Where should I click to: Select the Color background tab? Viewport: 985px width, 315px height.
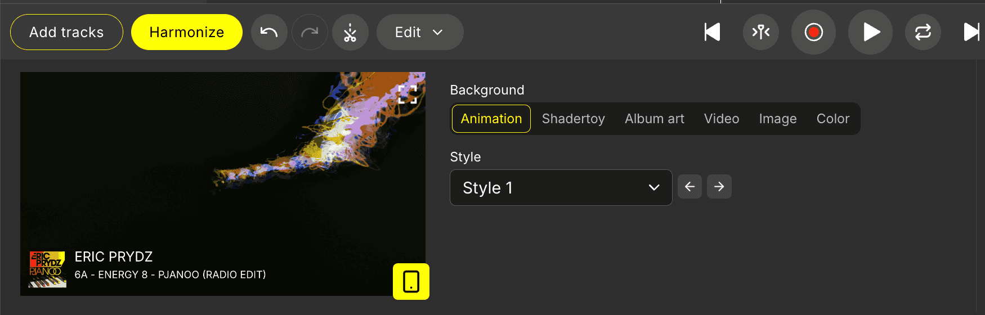833,119
